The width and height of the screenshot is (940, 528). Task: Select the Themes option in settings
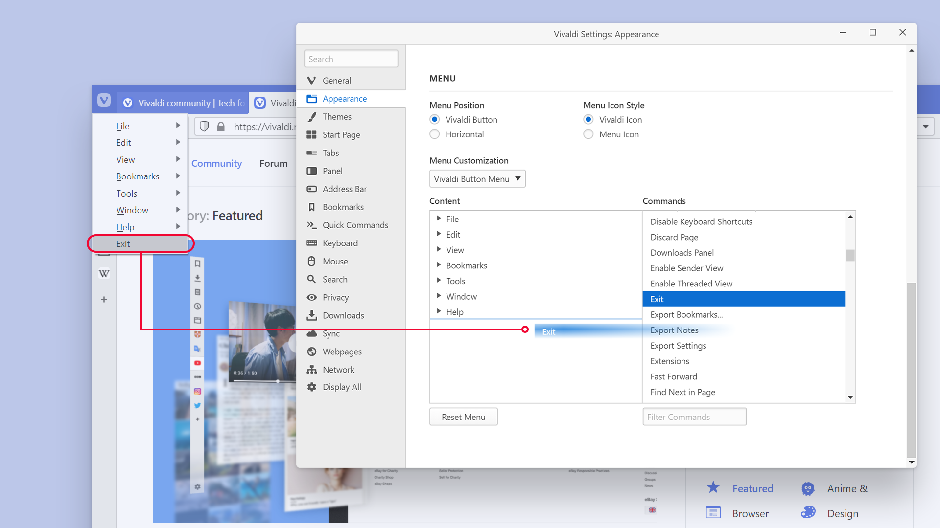coord(336,117)
